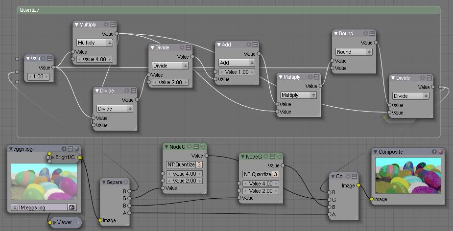The image size is (453, 231).
Task: Click the options bars icon on eggs.jpg node
Action: 71,149
